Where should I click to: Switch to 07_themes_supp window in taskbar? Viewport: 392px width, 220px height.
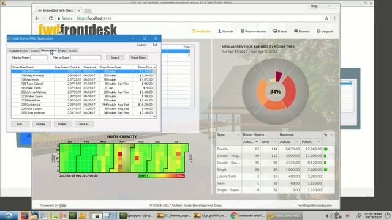(173, 216)
